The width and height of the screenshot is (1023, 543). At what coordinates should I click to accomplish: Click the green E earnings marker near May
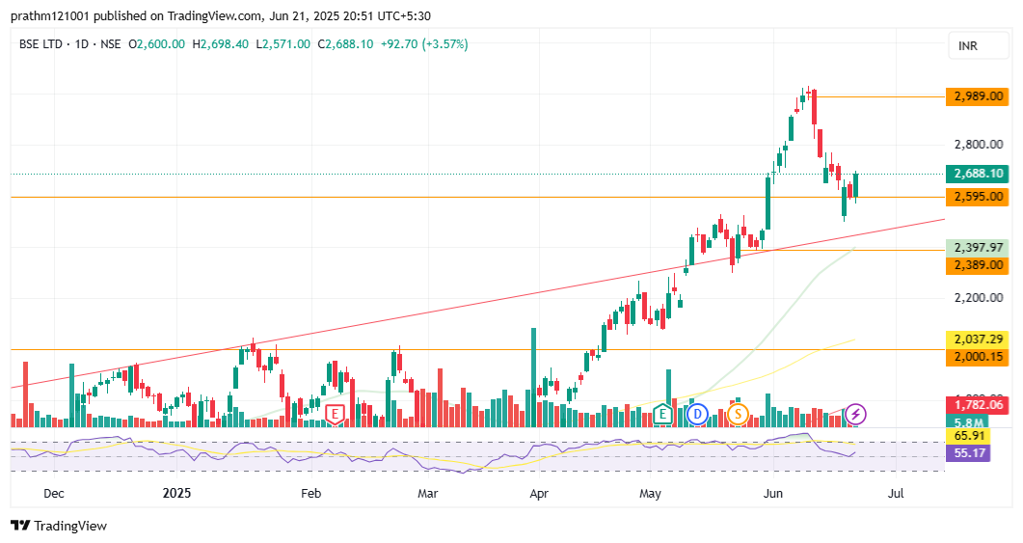662,414
